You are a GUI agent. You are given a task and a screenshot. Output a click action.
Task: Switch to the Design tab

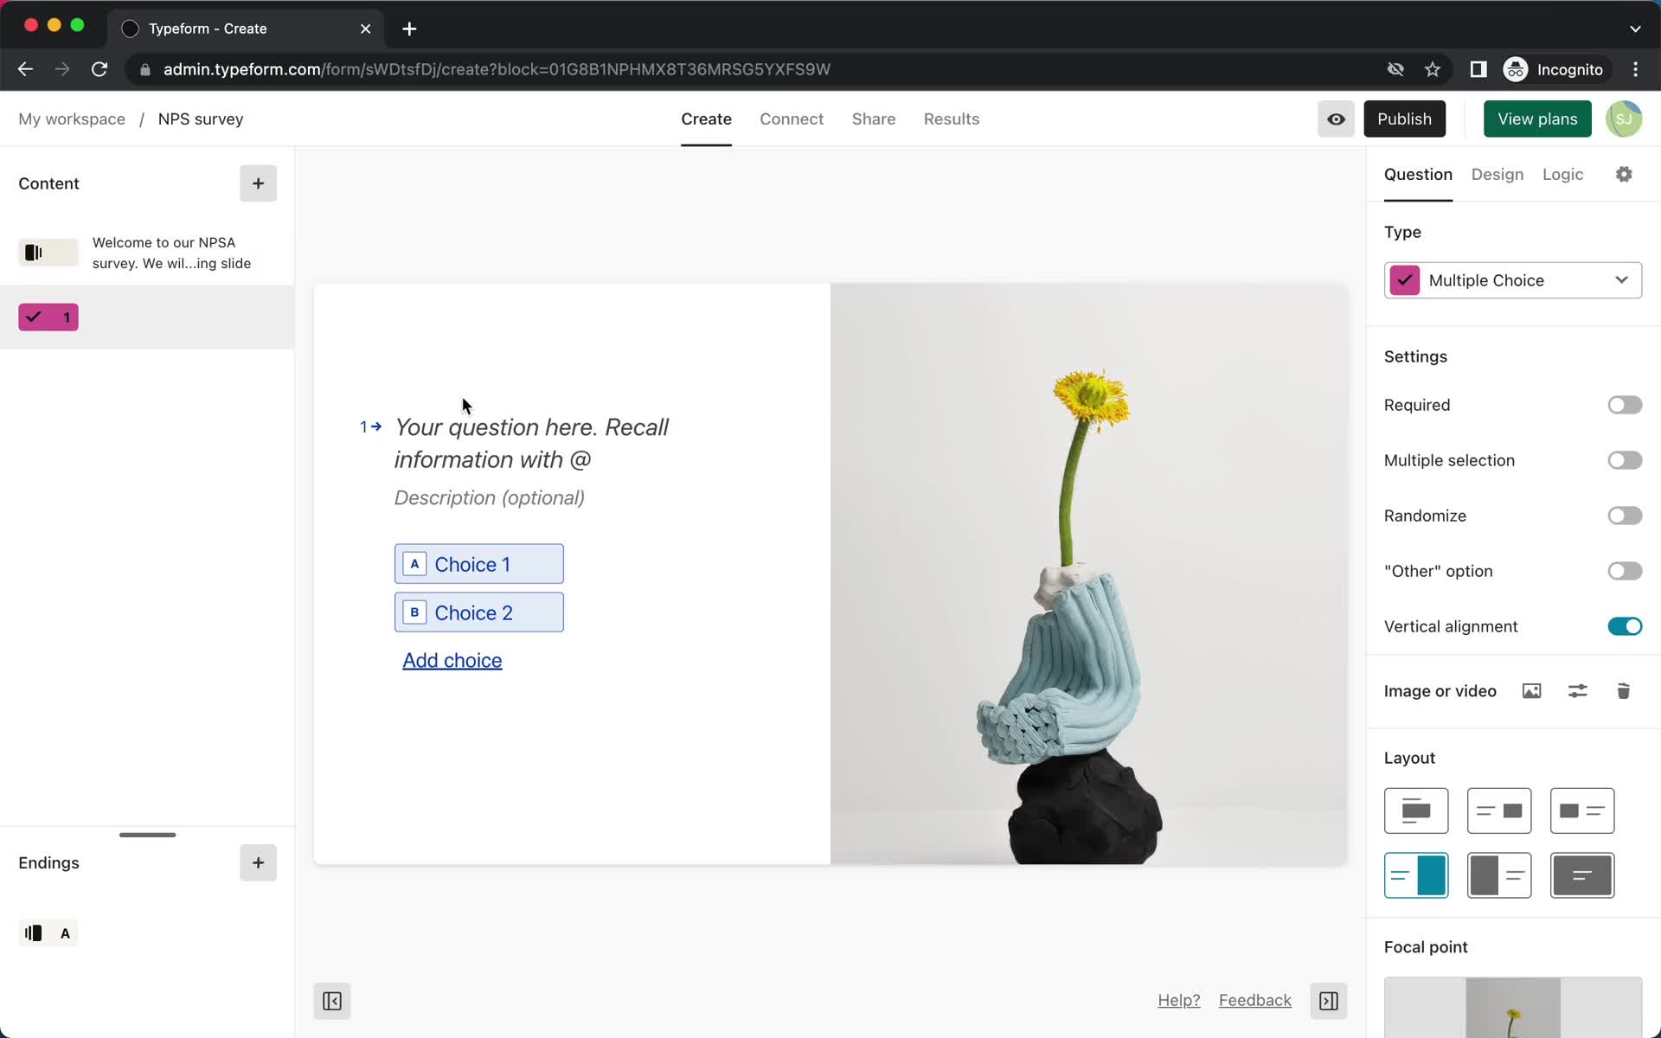1498,173
